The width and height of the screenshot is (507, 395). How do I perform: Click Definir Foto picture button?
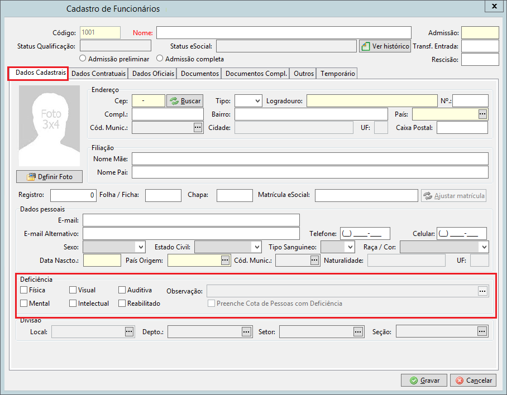click(50, 177)
